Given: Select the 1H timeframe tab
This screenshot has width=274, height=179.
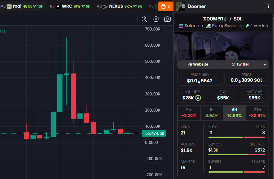Looking at the screenshot, I should 212,113.
